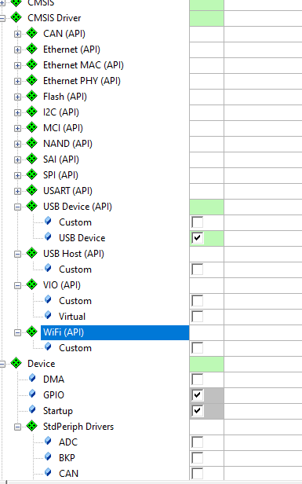Toggle the GPIO device checkbox
302x484 pixels.
tap(197, 395)
